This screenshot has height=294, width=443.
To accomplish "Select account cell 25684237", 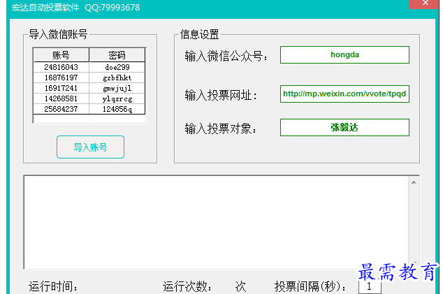I will (61, 109).
